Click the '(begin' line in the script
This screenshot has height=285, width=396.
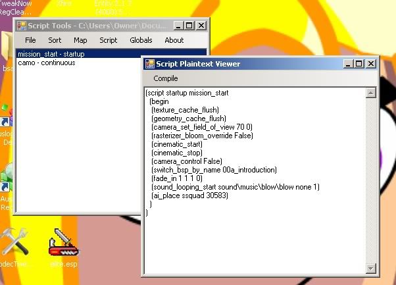point(159,101)
